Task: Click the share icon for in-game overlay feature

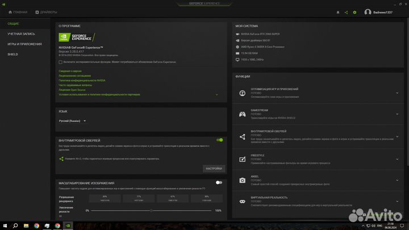Action: point(243,137)
